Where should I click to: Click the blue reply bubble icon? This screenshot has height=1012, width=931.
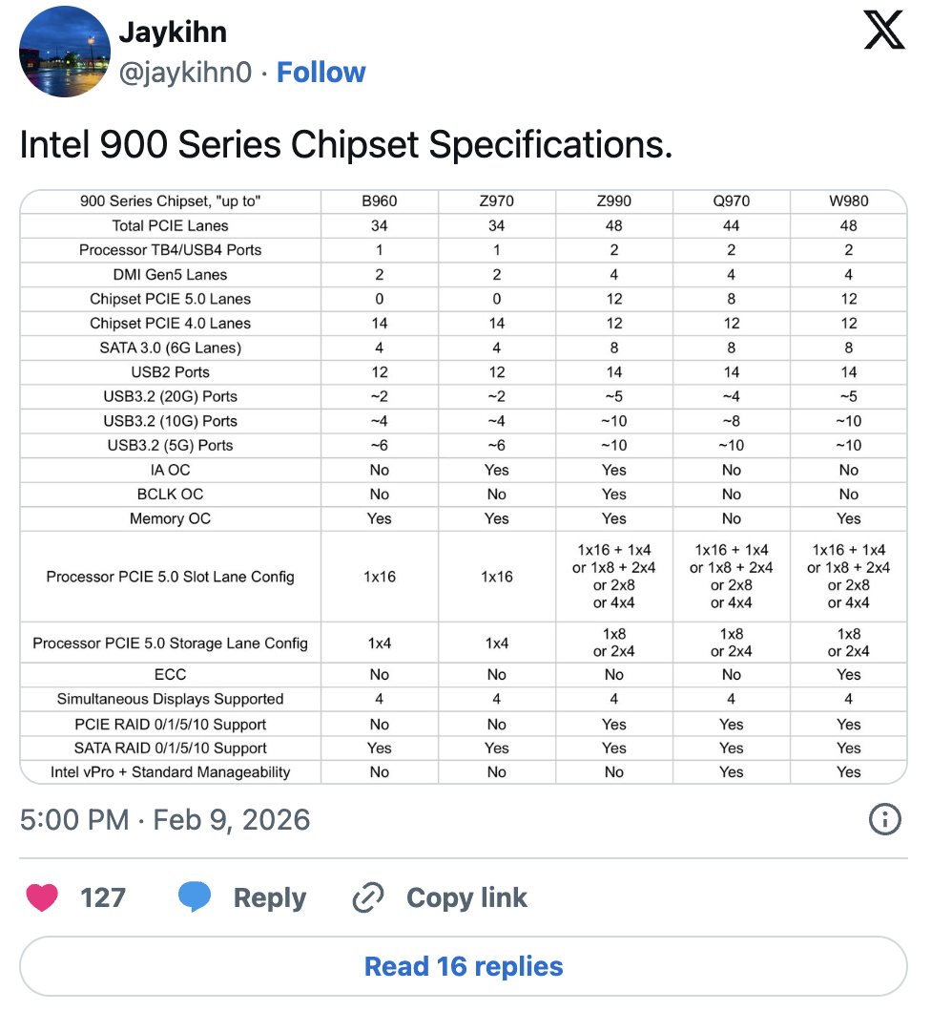195,897
